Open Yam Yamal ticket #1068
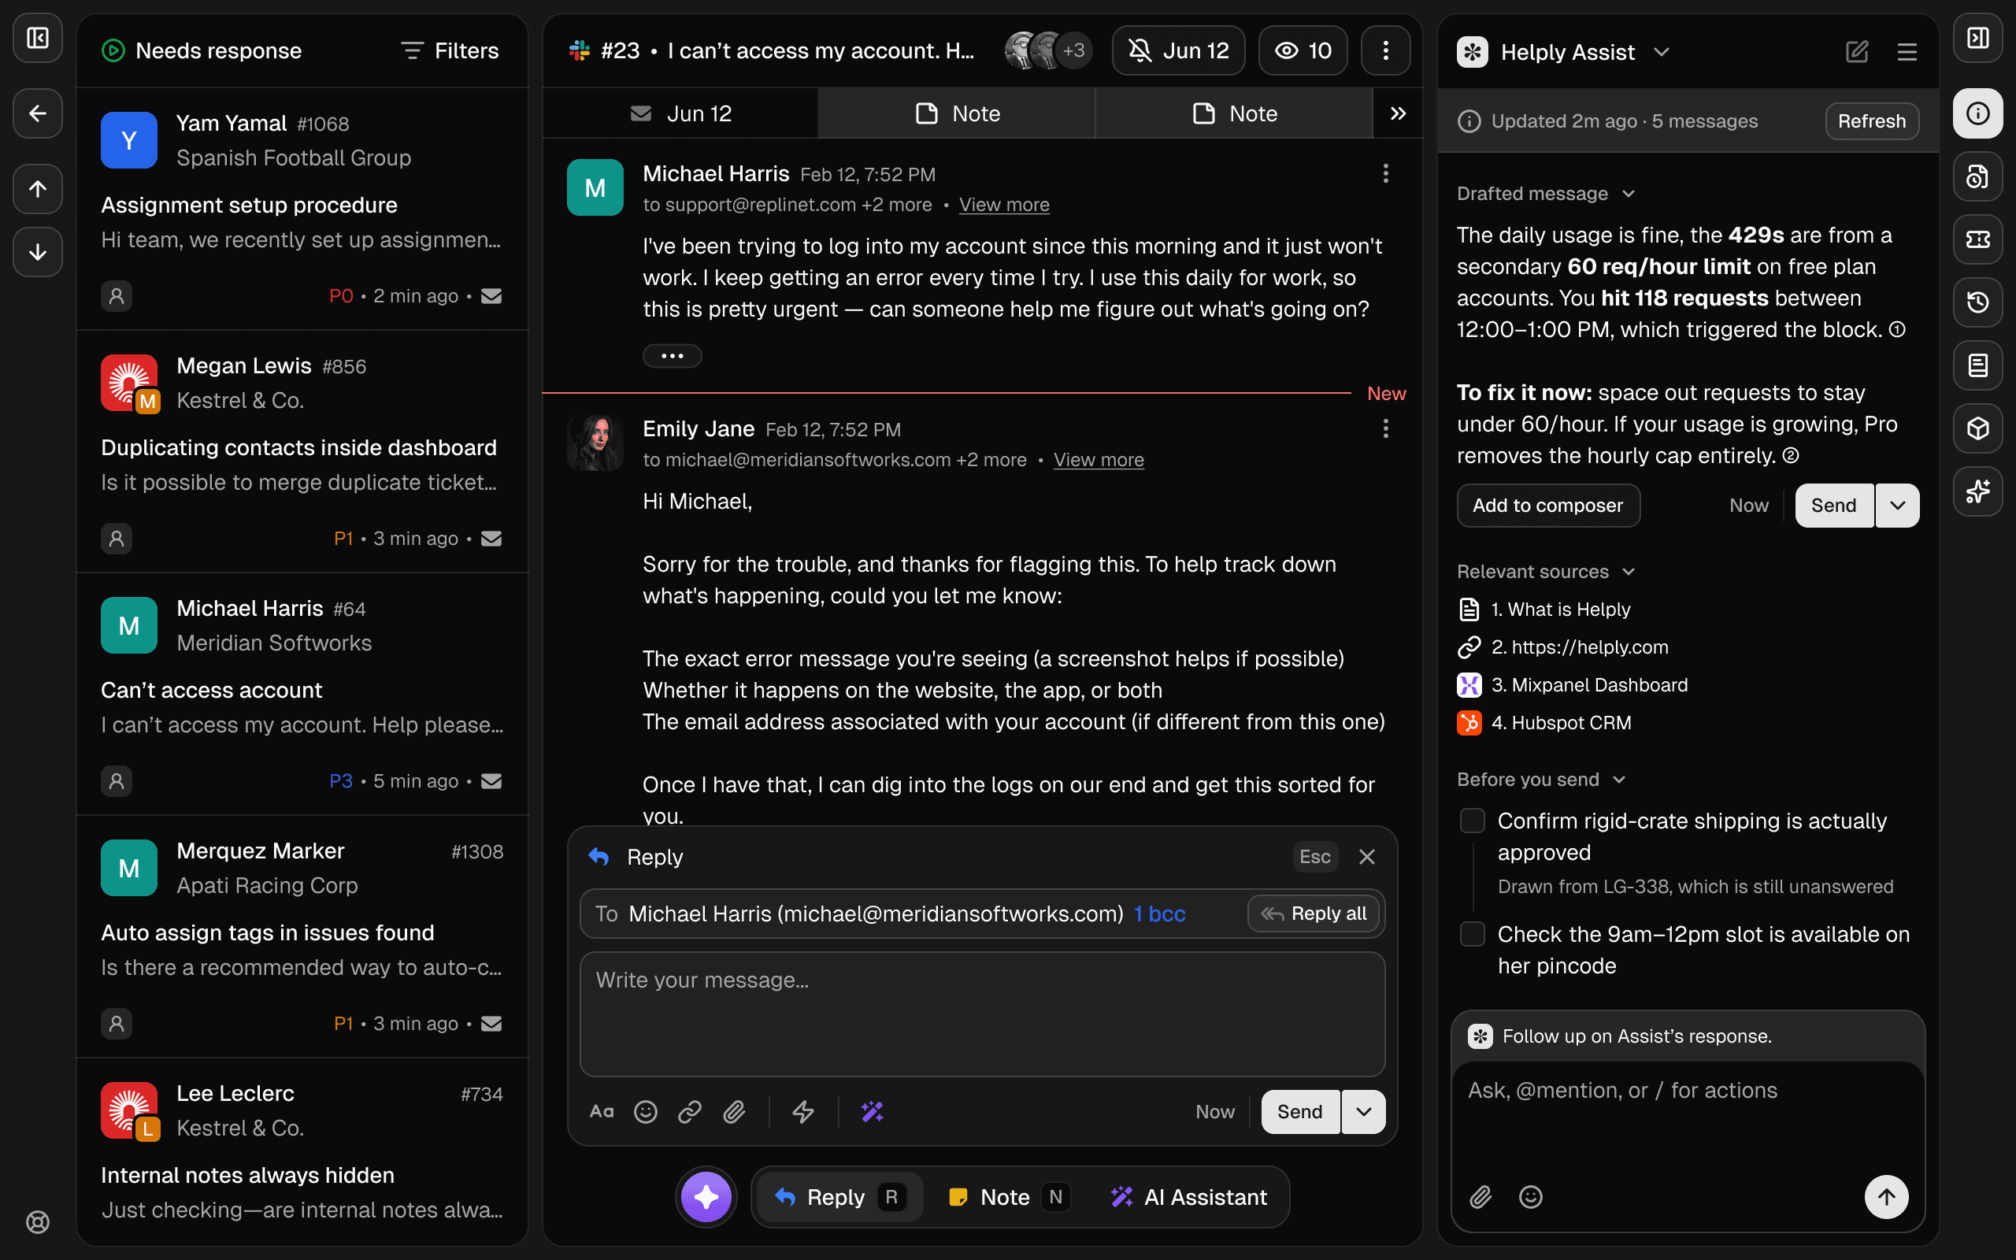 pyautogui.click(x=302, y=209)
